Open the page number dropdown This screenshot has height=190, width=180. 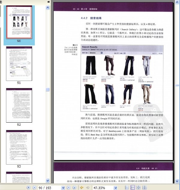tap(63, 188)
